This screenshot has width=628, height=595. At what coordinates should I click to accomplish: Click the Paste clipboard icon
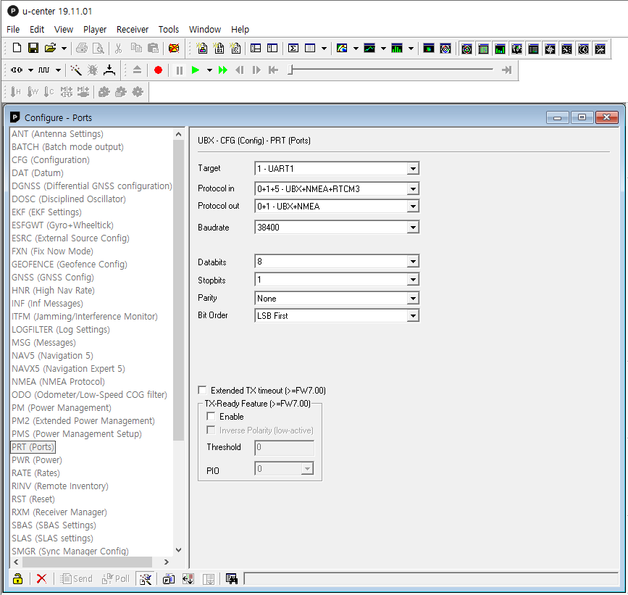153,49
